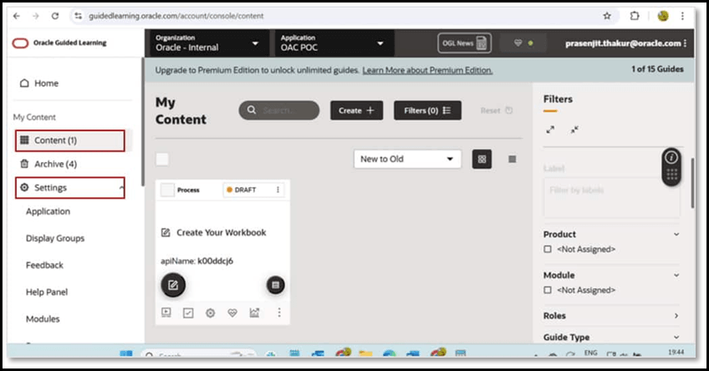Open the Create Your Workbook guide title
The image size is (709, 371).
[221, 233]
